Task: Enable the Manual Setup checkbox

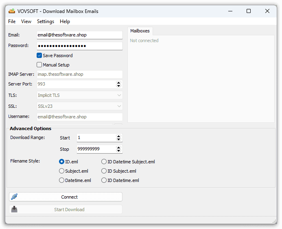Action: pos(39,65)
